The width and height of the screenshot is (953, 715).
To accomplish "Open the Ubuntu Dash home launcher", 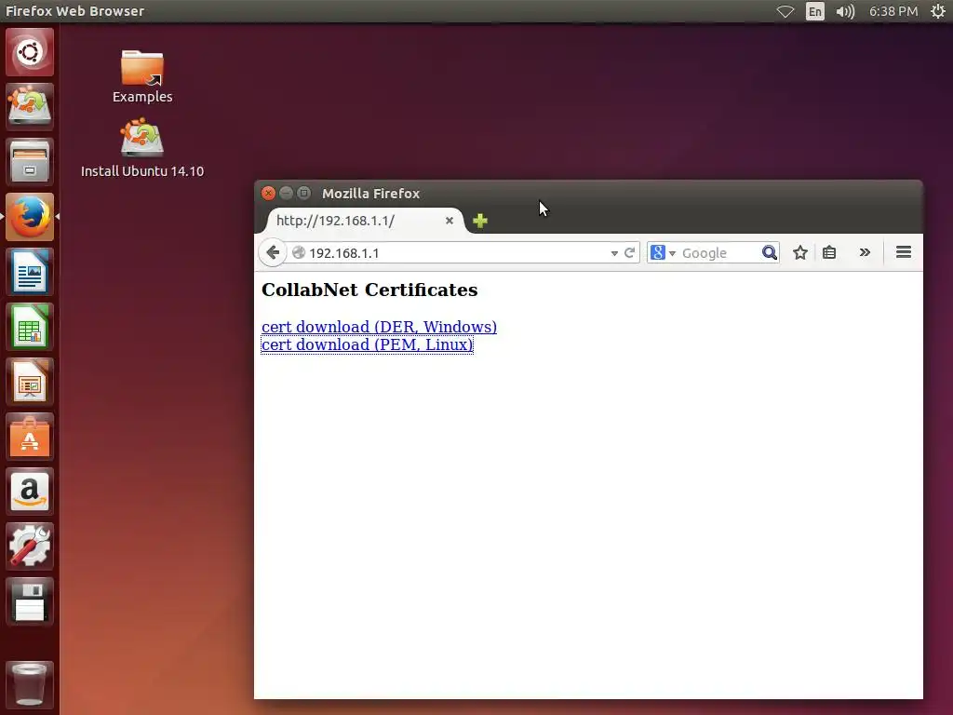I will 30,52.
